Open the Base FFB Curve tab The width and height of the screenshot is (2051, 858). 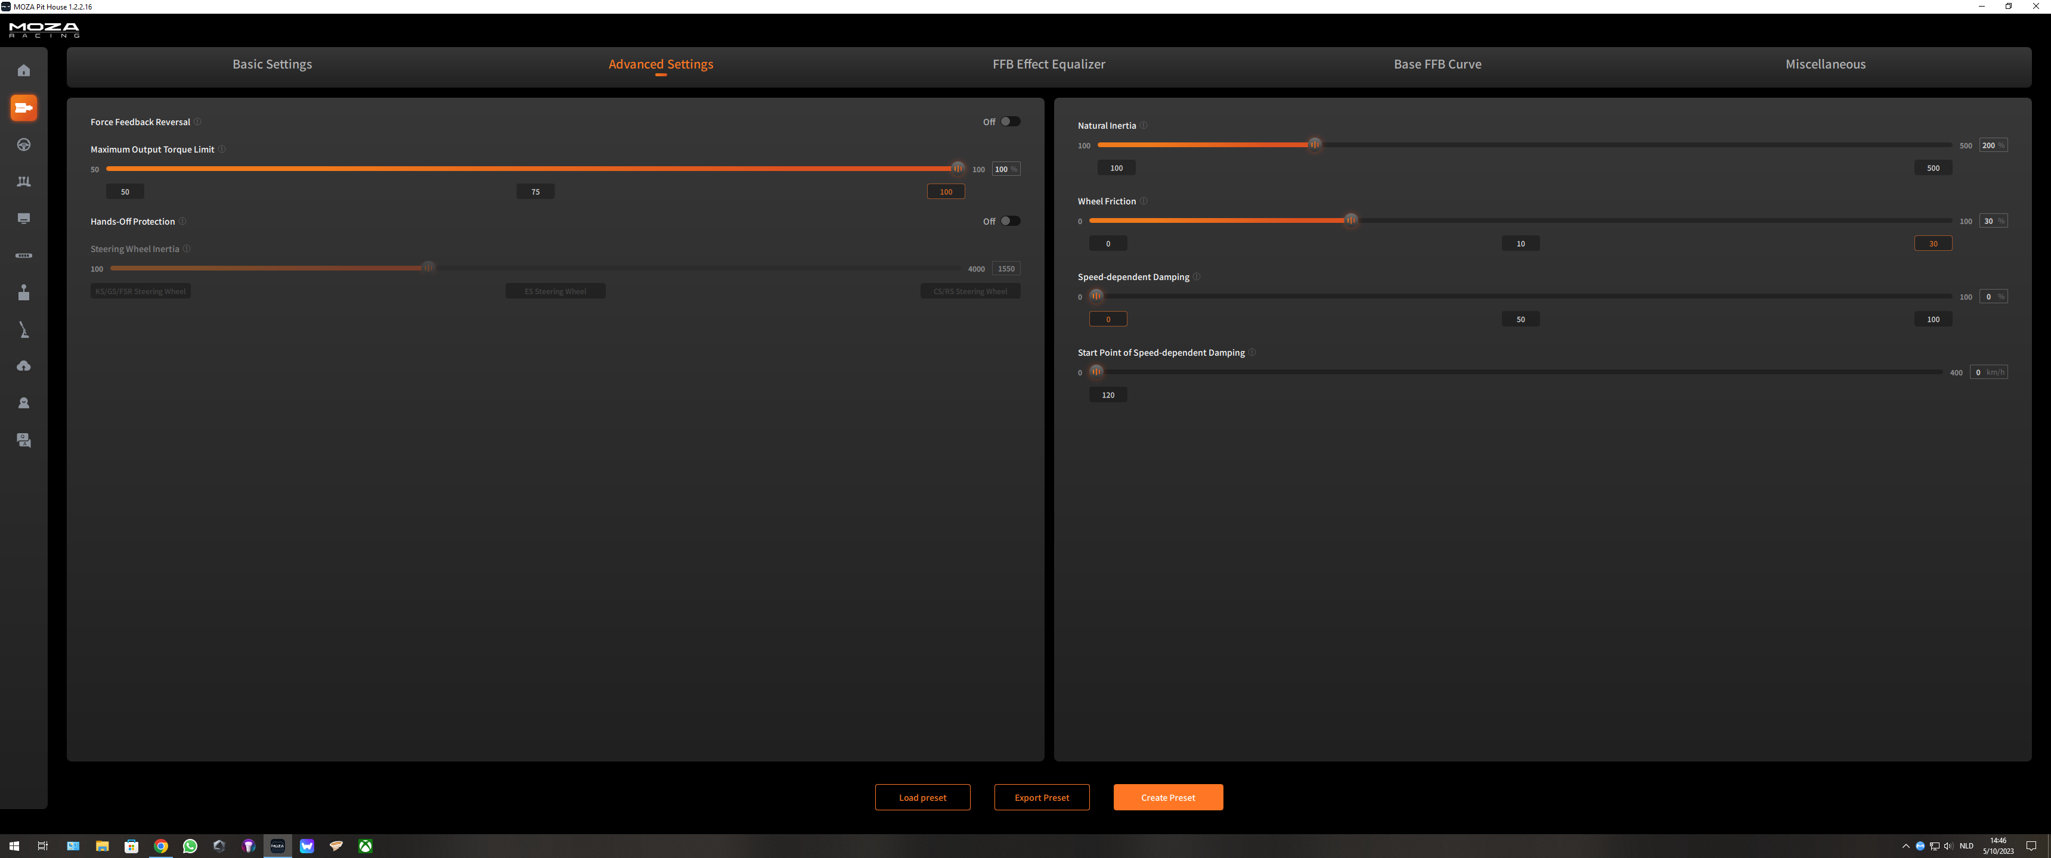1436,64
